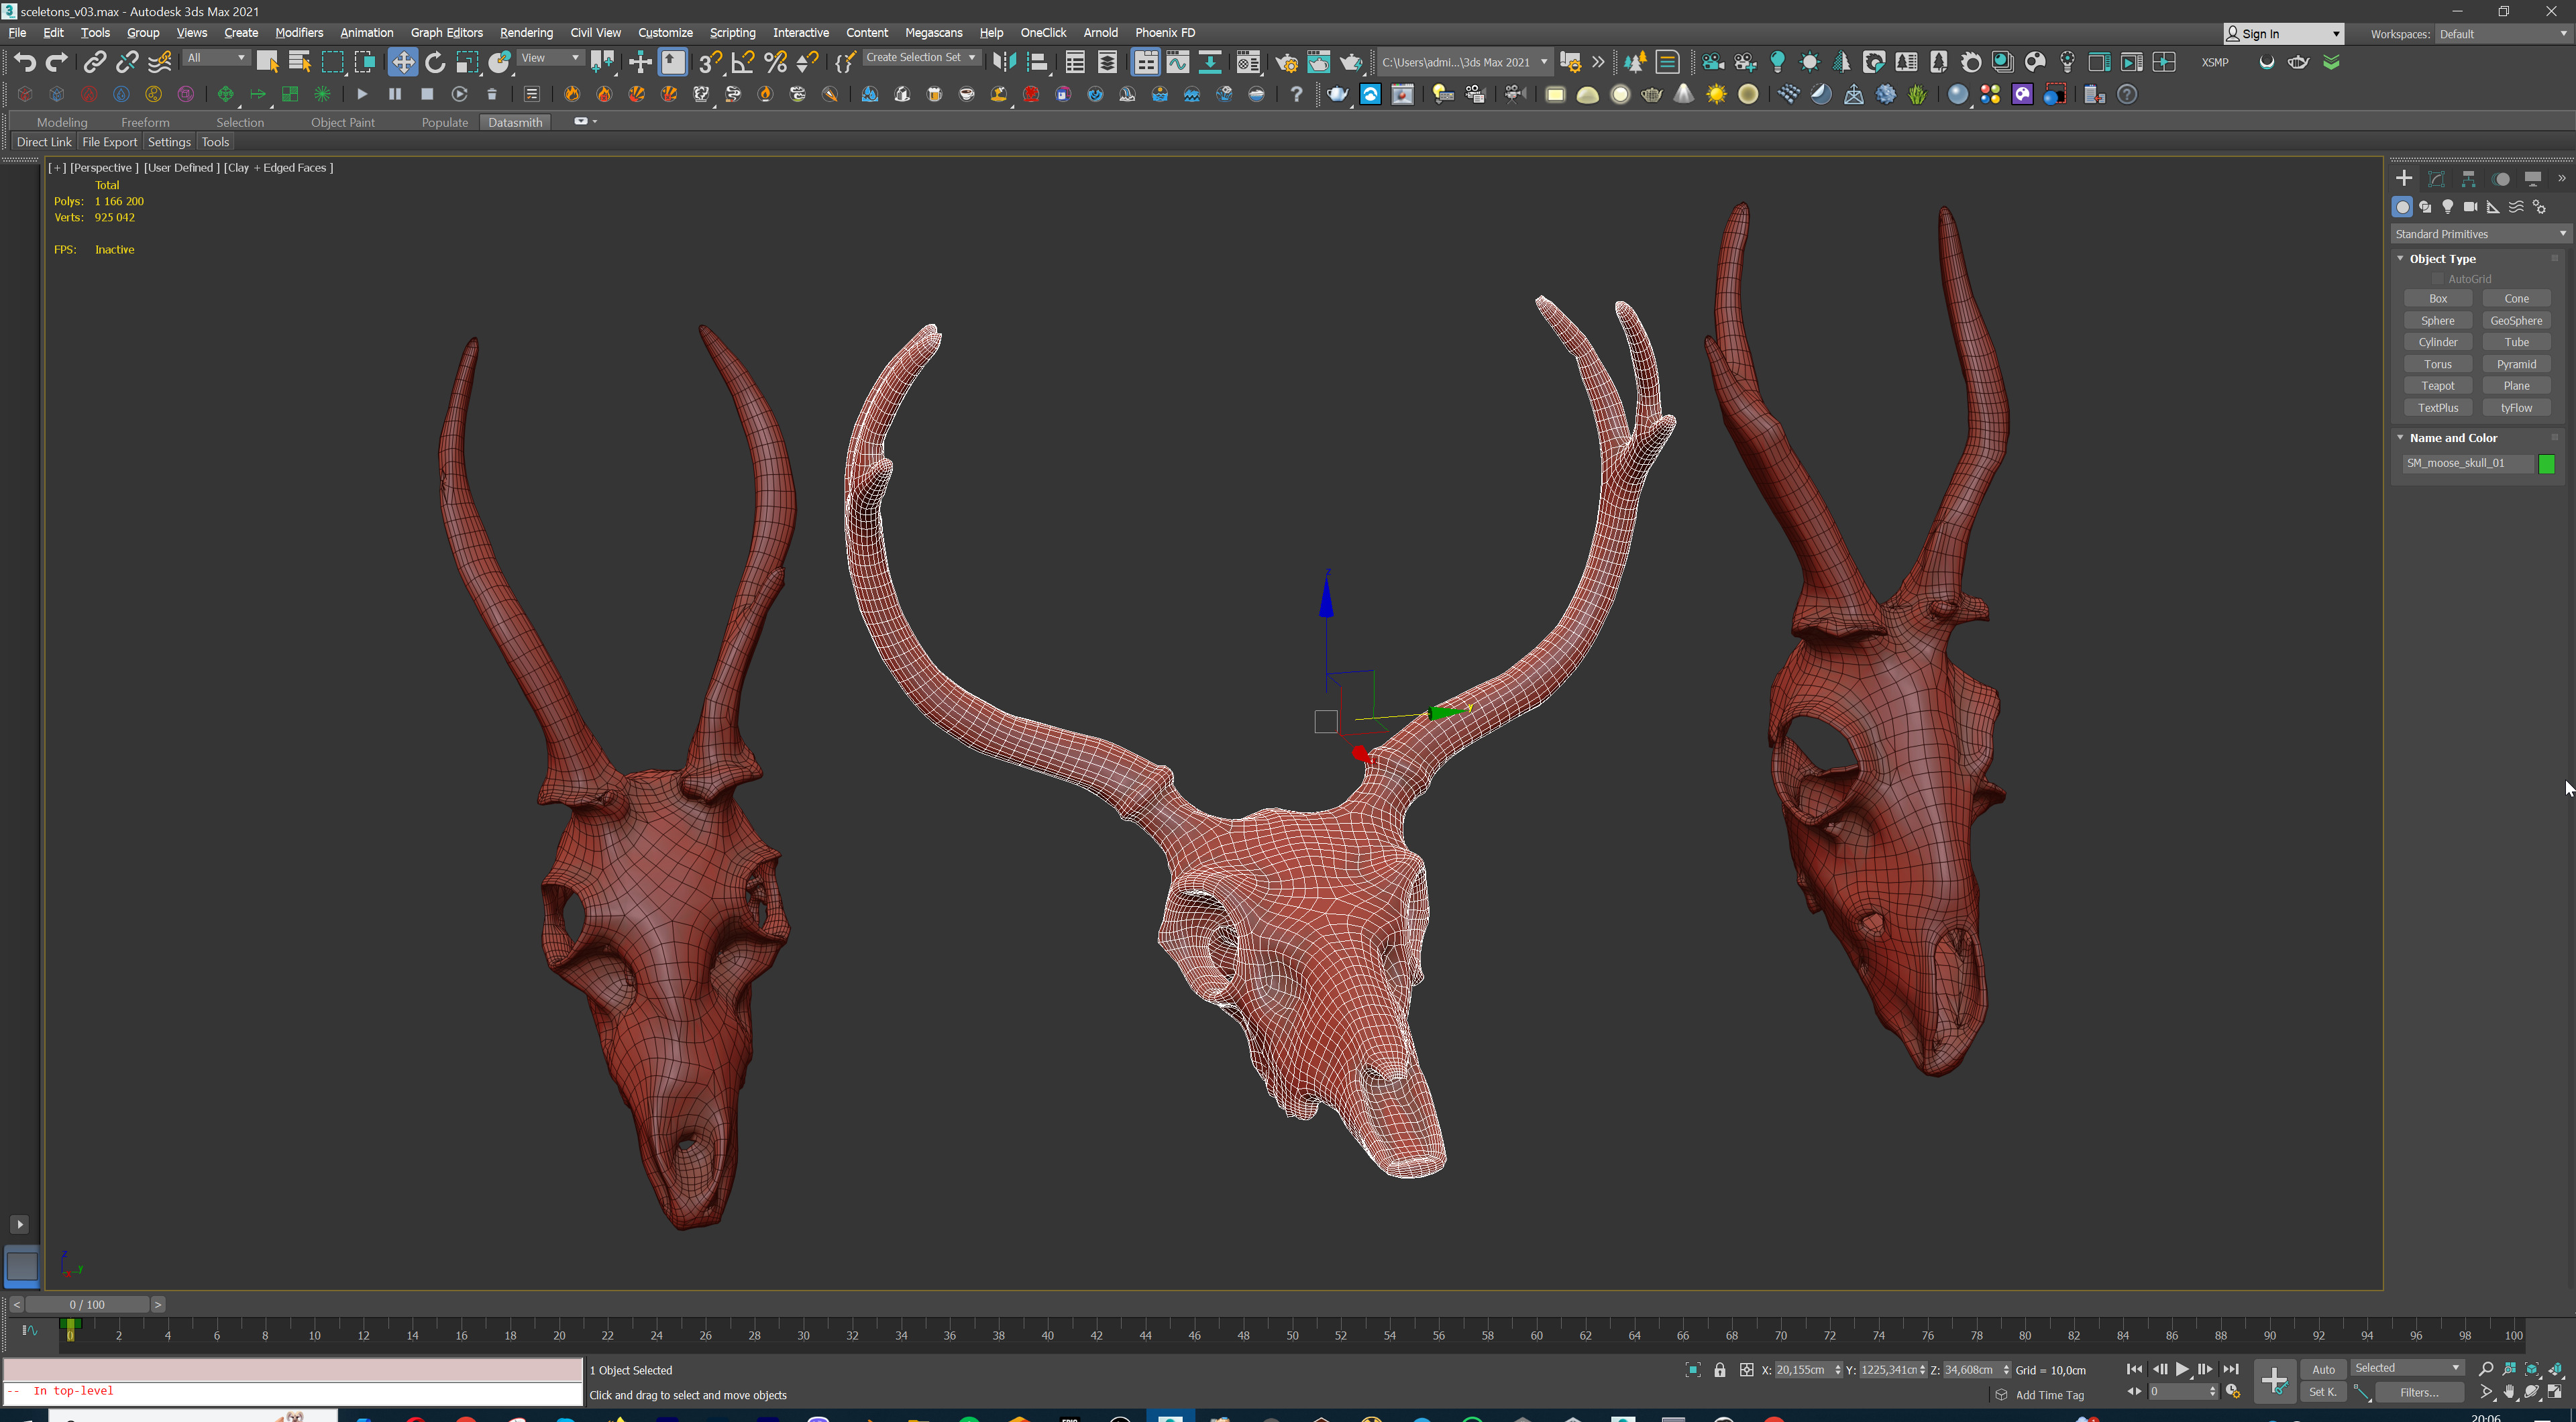Image resolution: width=2576 pixels, height=1422 pixels.
Task: Click the Bind to Space Warp icon
Action: point(159,62)
